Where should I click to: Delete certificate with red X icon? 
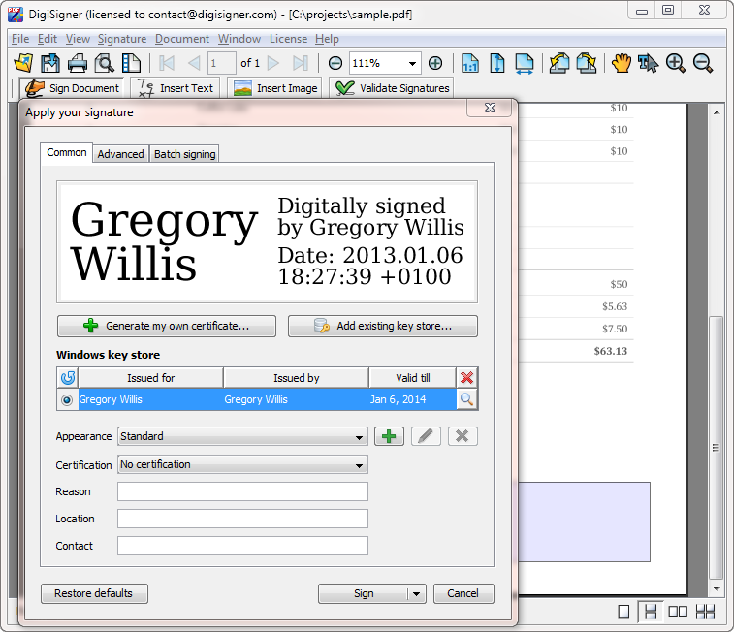pos(466,377)
